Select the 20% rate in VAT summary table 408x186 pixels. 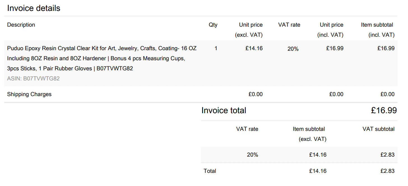tap(252, 155)
